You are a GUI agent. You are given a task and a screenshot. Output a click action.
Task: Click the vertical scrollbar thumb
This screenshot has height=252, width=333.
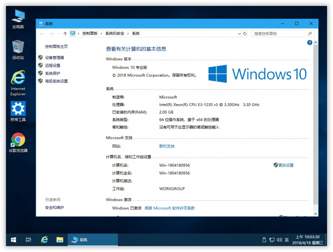pyautogui.click(x=316, y=125)
